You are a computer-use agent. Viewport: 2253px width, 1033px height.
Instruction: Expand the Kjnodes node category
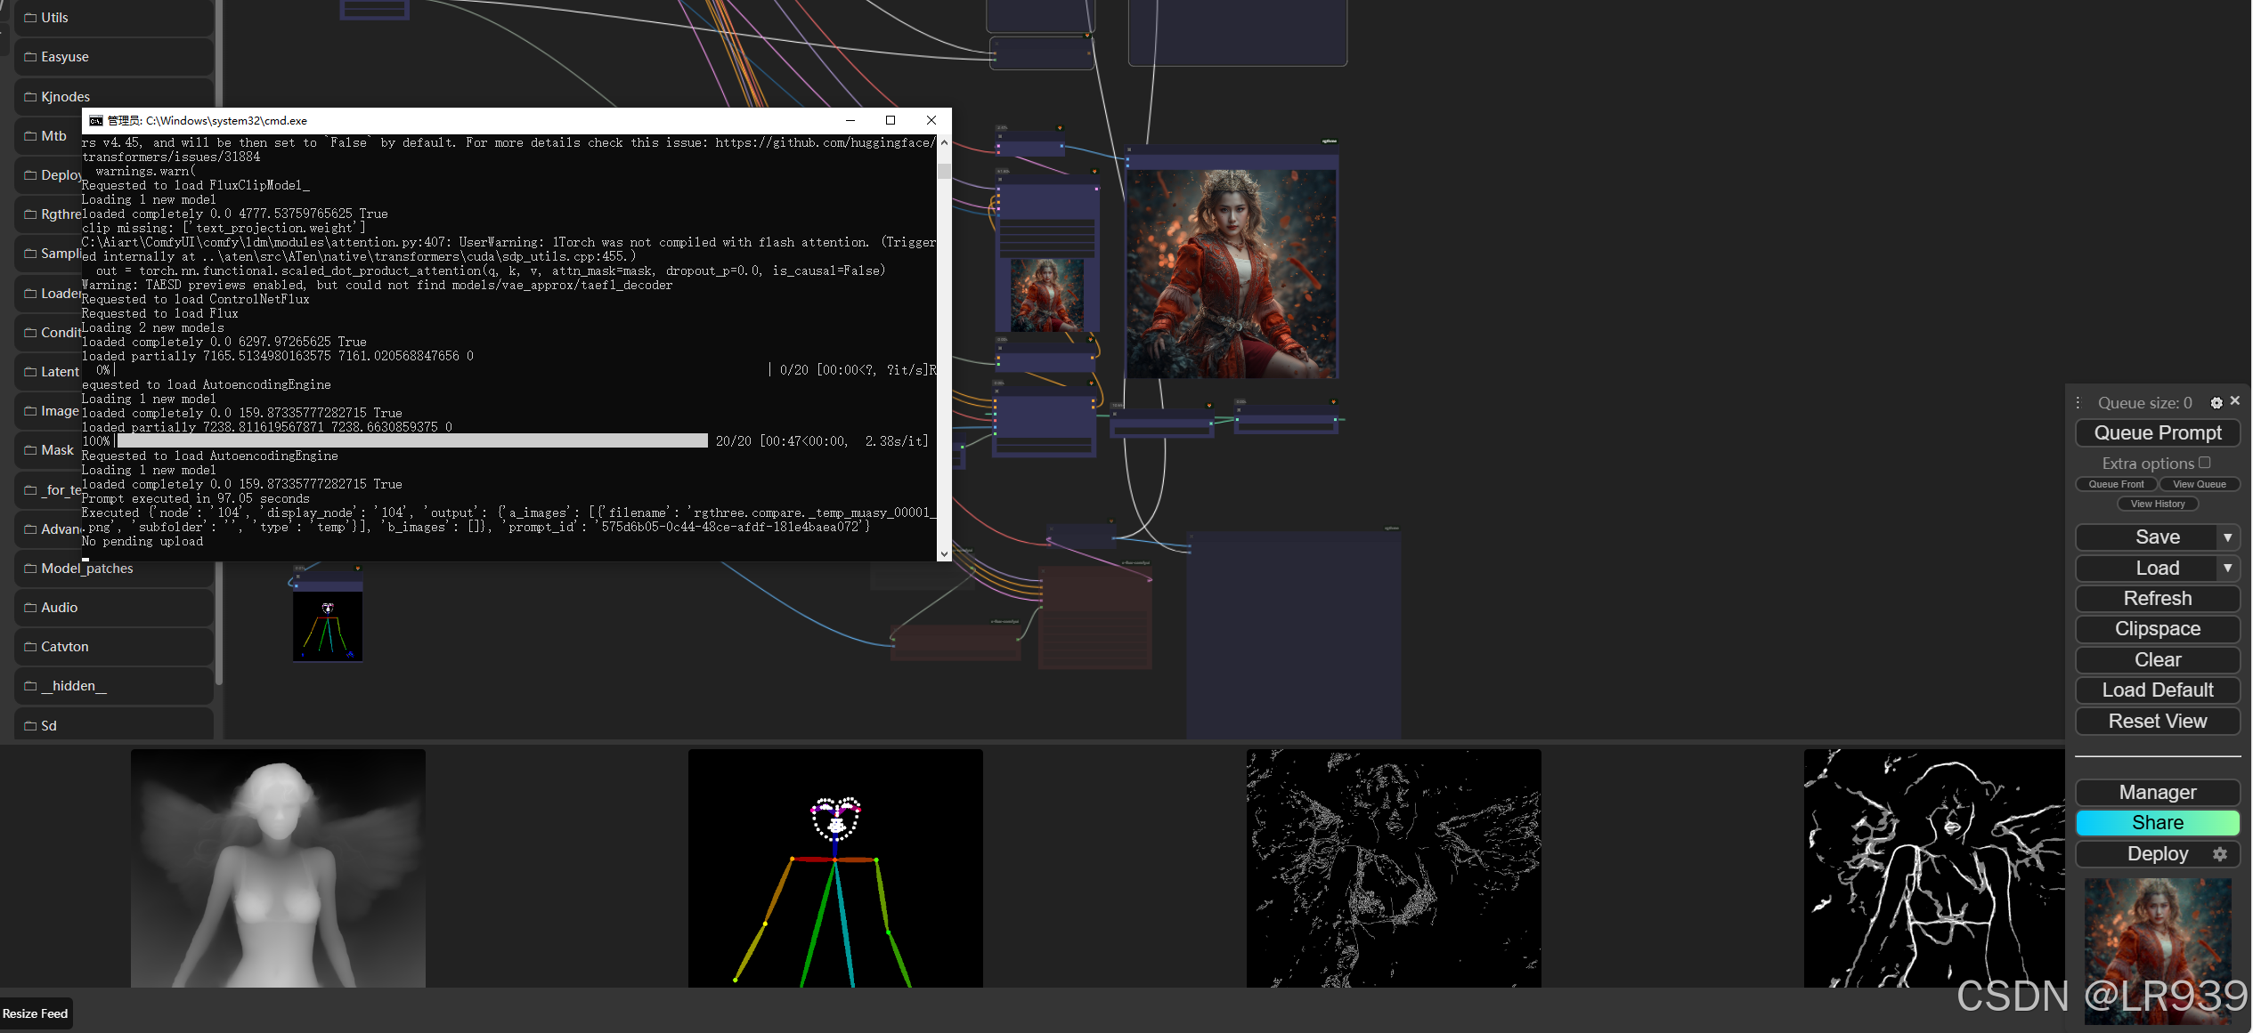click(65, 97)
